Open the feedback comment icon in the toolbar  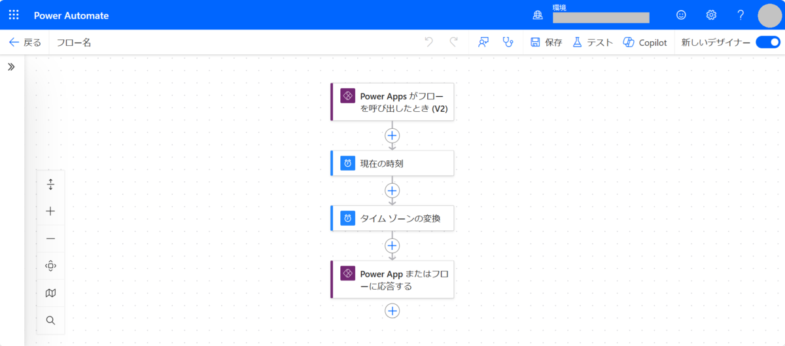click(483, 42)
